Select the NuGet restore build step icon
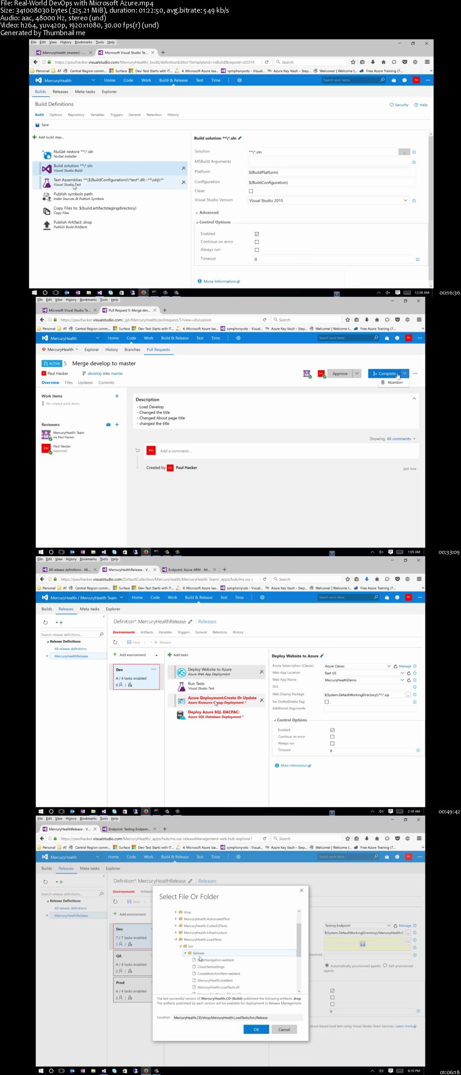Screen dimensions: 461x1075 (47, 154)
